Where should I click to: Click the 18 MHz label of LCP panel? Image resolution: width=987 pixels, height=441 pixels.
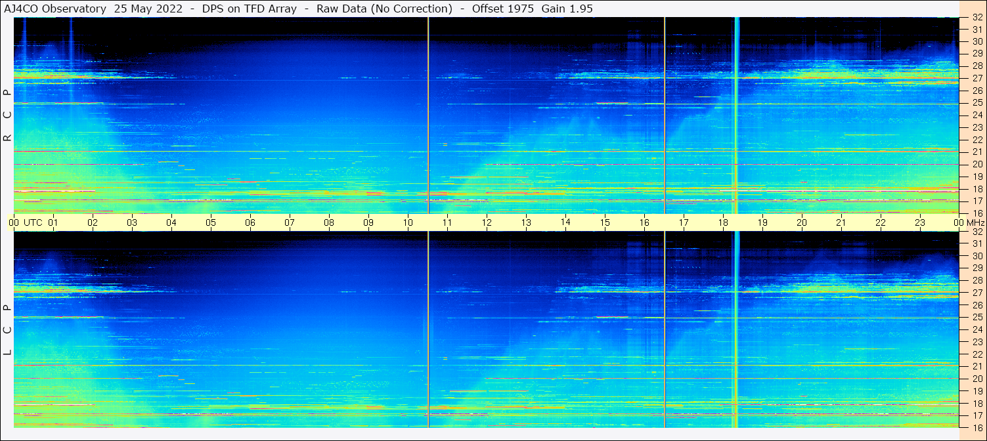pyautogui.click(x=977, y=403)
